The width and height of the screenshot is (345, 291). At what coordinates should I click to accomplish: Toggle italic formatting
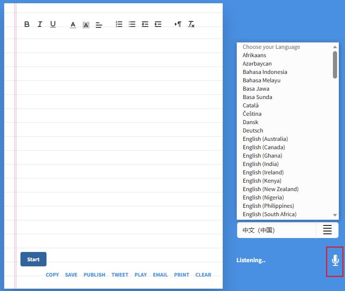(x=40, y=24)
